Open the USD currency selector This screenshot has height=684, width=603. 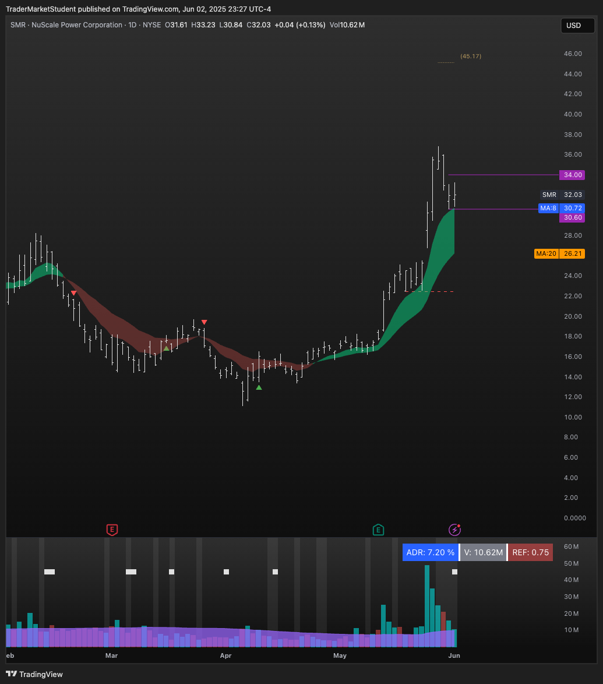tap(577, 25)
